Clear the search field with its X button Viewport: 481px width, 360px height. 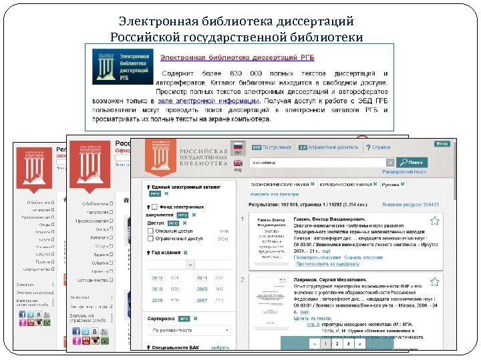(390, 163)
